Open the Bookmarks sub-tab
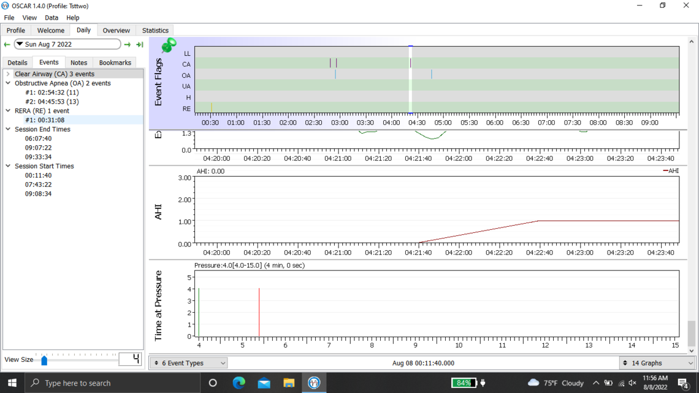This screenshot has height=393, width=699. coord(115,63)
